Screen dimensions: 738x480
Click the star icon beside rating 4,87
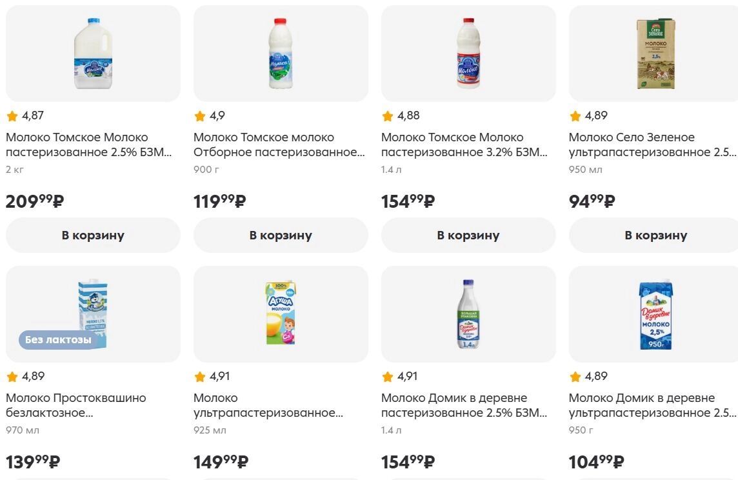pyautogui.click(x=12, y=116)
